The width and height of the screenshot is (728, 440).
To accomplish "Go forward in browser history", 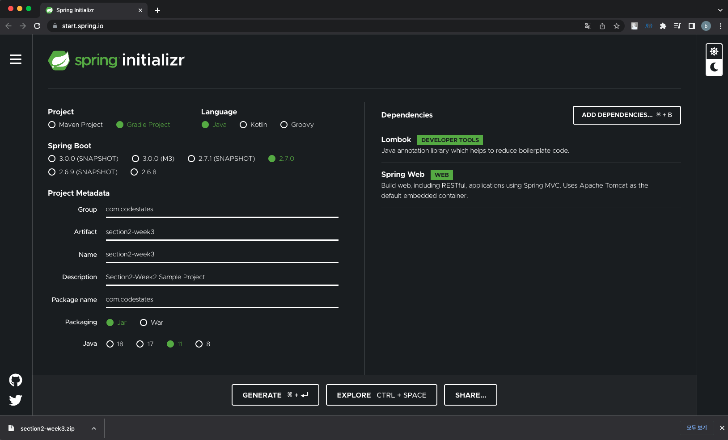I will click(23, 26).
